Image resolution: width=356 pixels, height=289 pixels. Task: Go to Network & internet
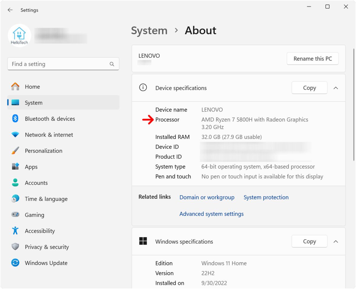click(x=63, y=135)
